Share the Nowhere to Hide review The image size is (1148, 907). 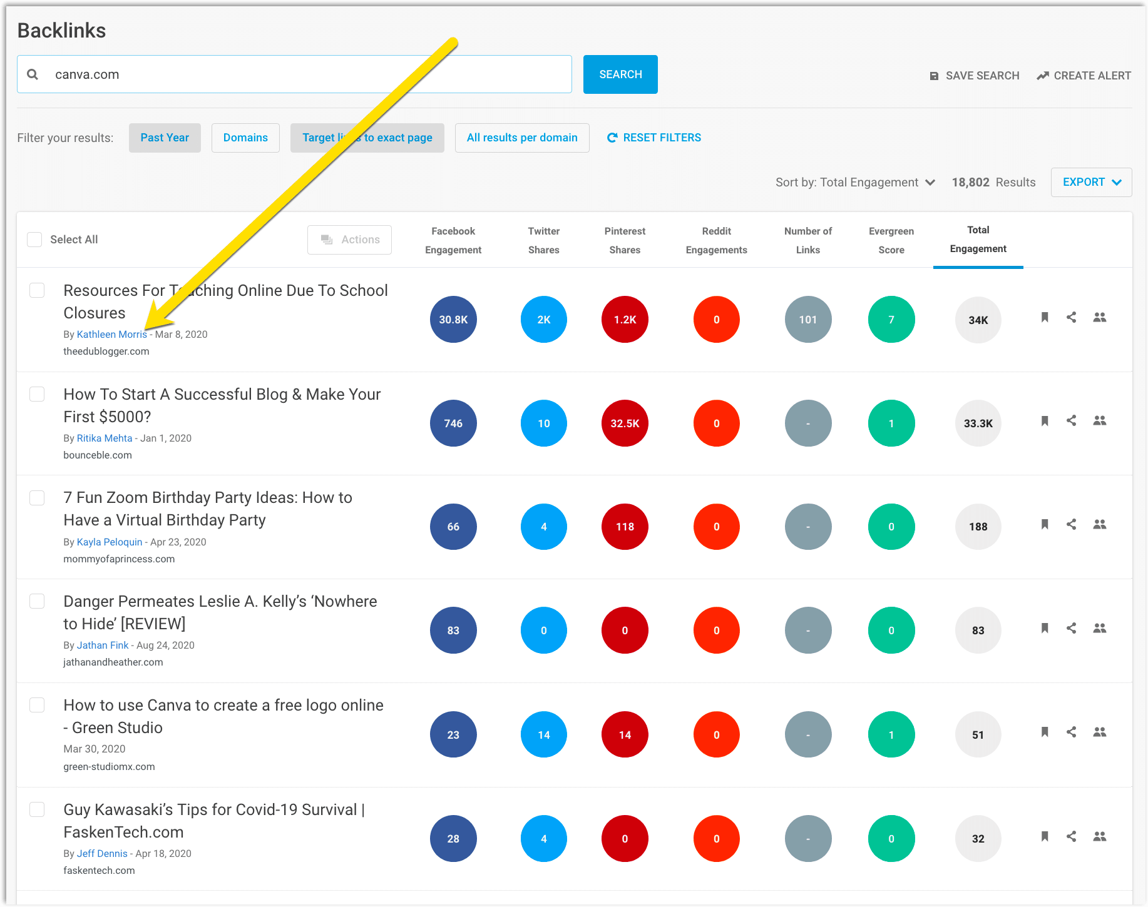point(1072,628)
